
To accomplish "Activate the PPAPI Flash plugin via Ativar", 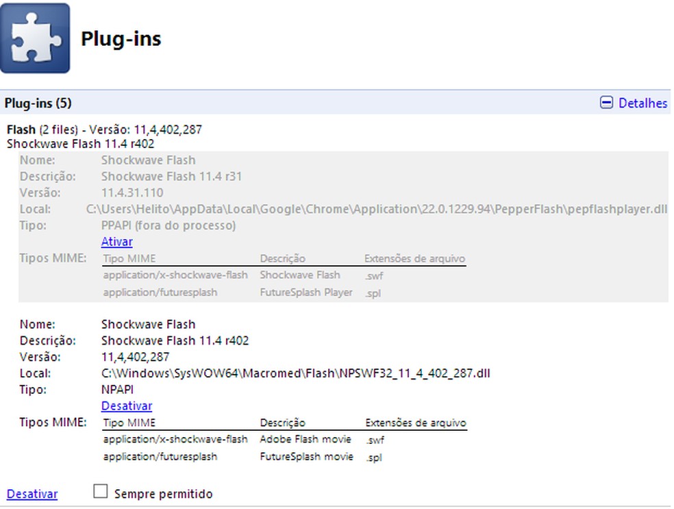I will [x=116, y=242].
